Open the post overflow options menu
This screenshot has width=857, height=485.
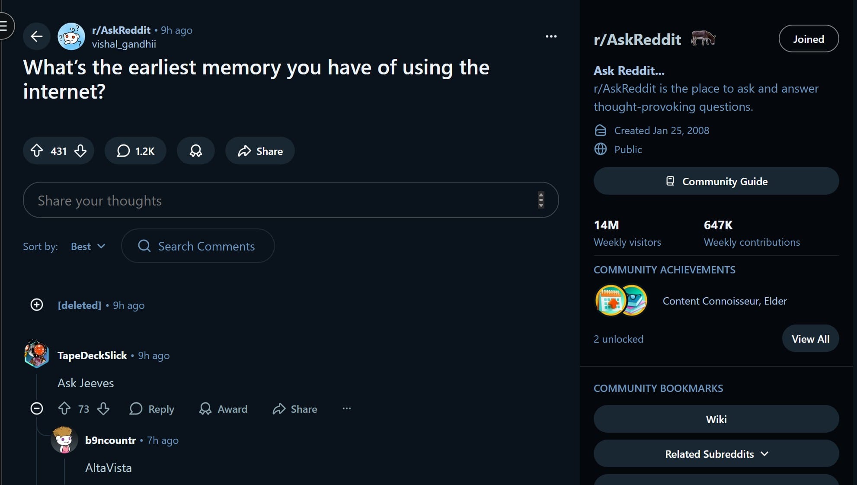[x=551, y=36]
